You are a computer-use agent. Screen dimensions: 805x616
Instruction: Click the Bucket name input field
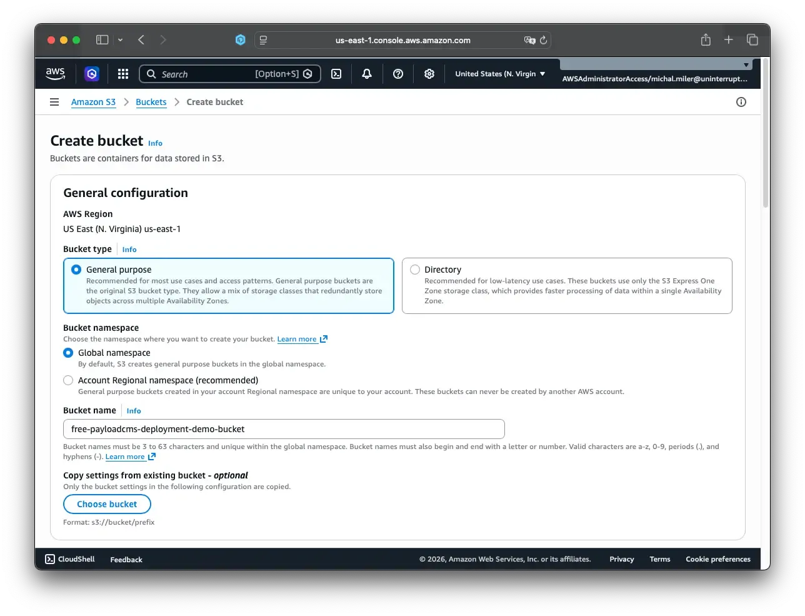coord(284,429)
